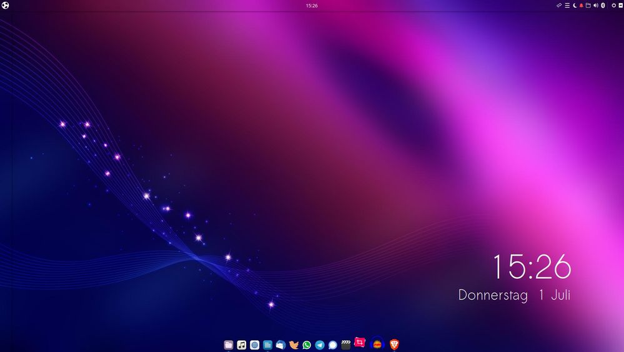Toggle Bluetooth from the system tray
The image size is (624, 352).
[x=603, y=6]
